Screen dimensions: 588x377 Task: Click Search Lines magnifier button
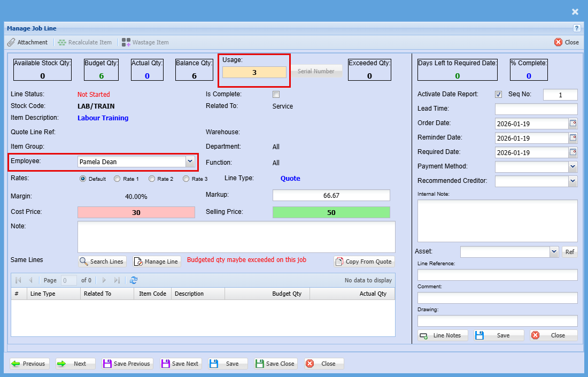click(x=102, y=261)
